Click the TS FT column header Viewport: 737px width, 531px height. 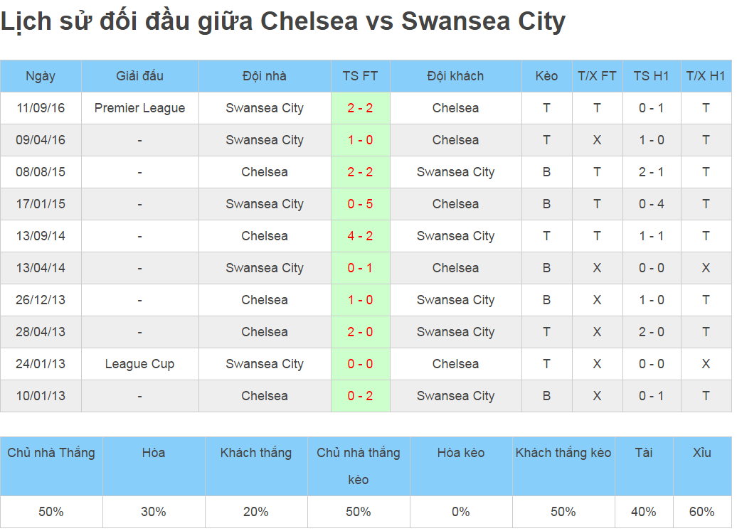pos(360,76)
